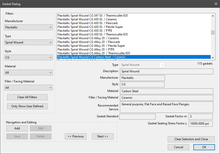
Task: Open the disabled Type combo box in details
Action: 142,65
